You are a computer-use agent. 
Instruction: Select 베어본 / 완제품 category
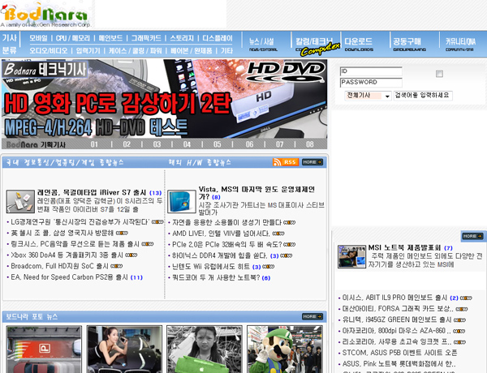[x=192, y=50]
